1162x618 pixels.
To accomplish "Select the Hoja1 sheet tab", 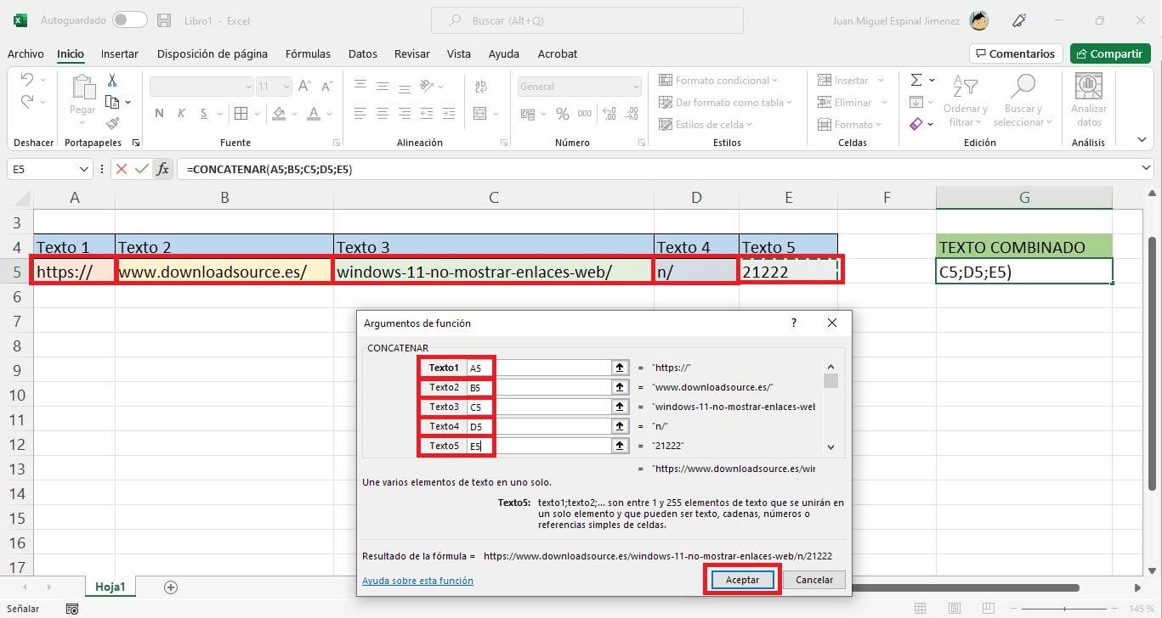I will coord(111,587).
